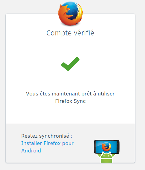Image resolution: width=145 pixels, height=170 pixels.
Task: Open the Installer Firefox pour Android link
Action: (x=47, y=147)
